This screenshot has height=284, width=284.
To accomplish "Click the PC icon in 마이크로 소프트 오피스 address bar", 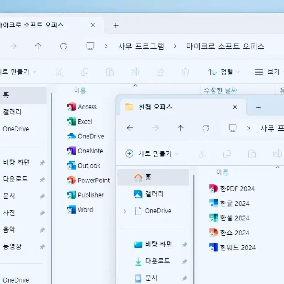I will point(90,46).
